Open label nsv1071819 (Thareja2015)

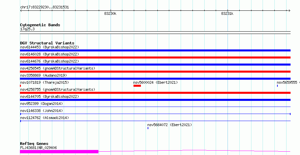coord(44,82)
